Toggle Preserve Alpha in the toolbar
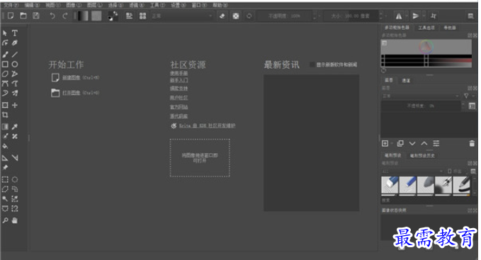The height and width of the screenshot is (260, 481). 236,16
